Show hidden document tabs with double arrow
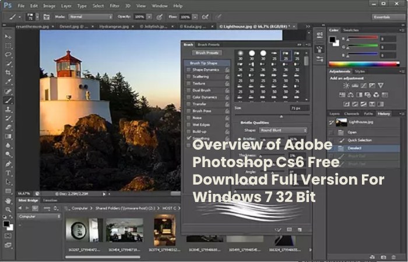 coord(308,27)
